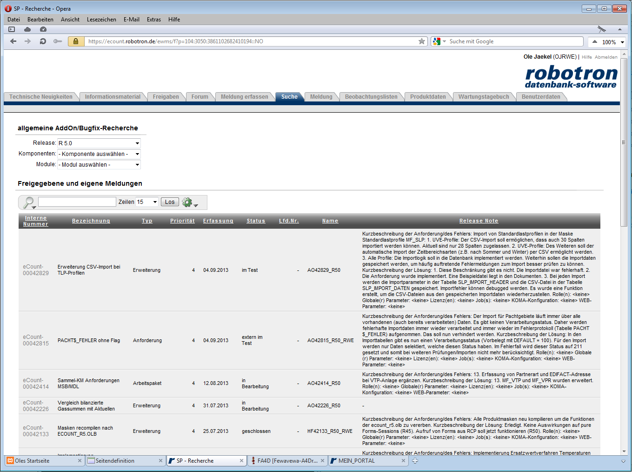
Task: Switch to Informationsmaterial tab
Action: pos(113,97)
